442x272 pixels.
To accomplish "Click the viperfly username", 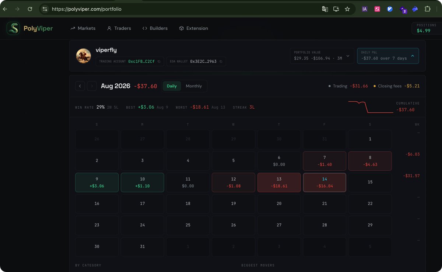I will click(x=106, y=50).
